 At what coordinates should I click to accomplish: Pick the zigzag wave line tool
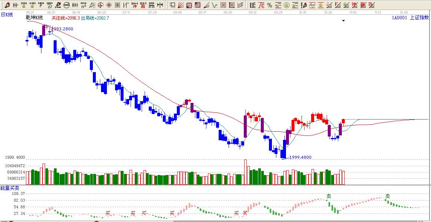pos(215,5)
